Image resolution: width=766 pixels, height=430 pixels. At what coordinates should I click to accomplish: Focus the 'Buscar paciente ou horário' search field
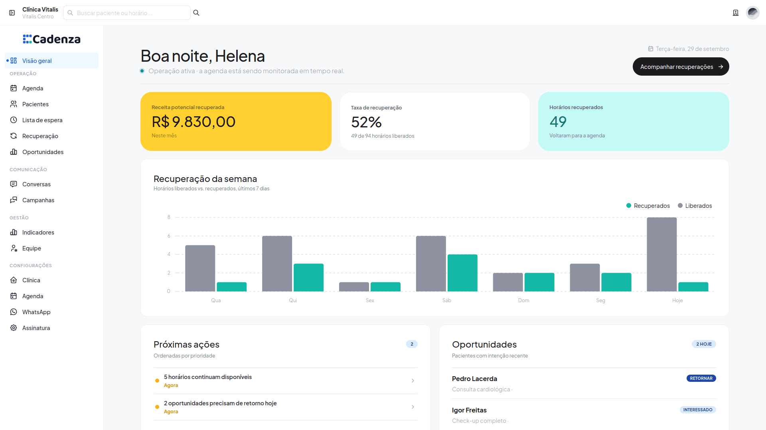(127, 13)
